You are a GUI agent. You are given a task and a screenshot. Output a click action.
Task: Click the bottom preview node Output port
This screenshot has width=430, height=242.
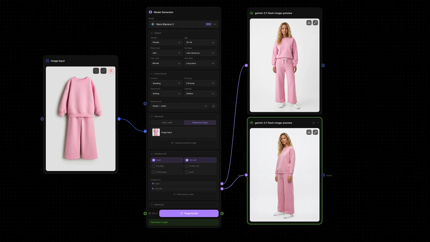(323, 175)
